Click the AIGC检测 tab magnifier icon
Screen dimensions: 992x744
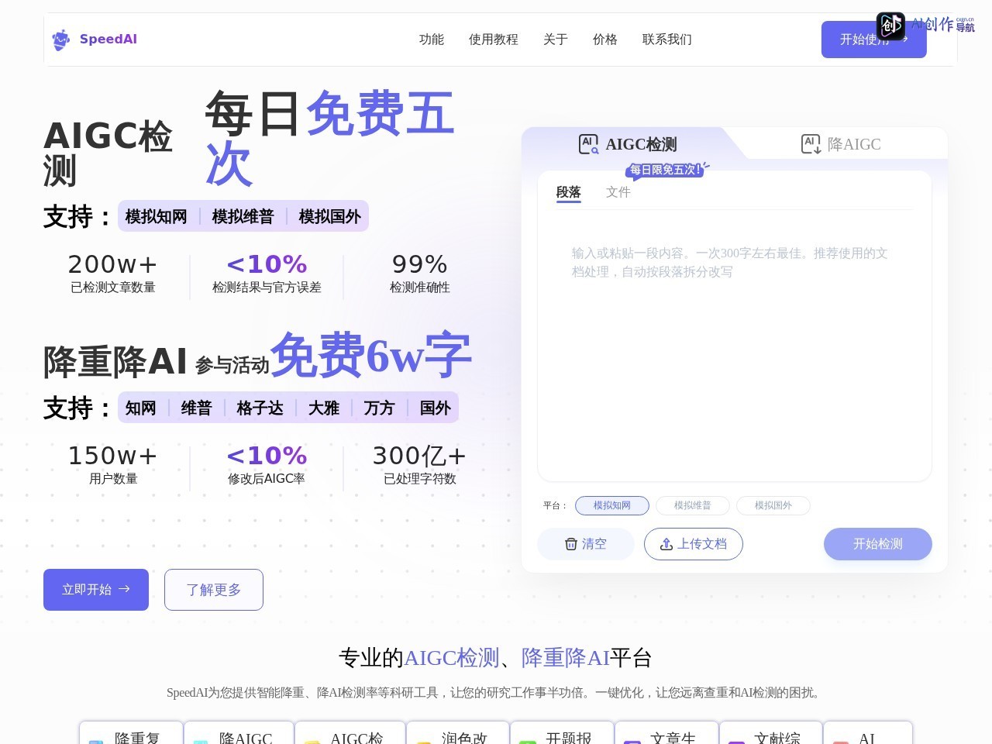click(x=589, y=144)
